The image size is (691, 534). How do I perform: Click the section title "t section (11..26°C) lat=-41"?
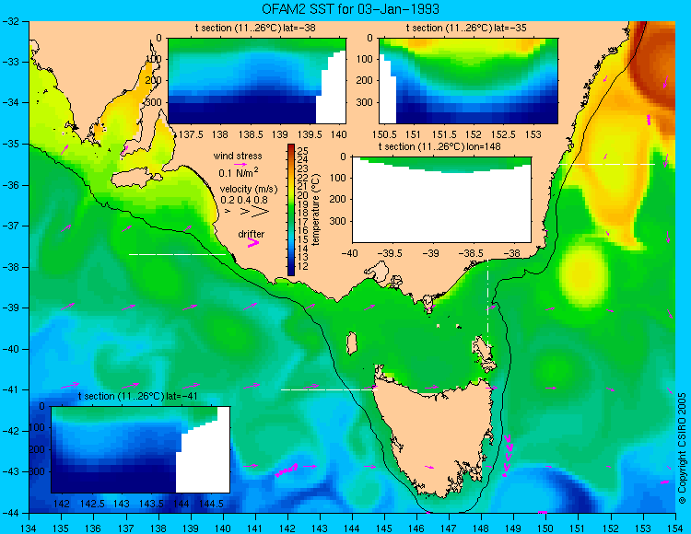[138, 396]
